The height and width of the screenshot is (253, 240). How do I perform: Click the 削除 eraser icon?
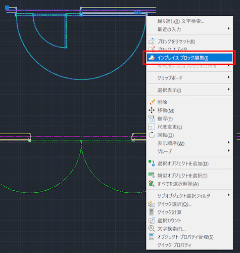coord(152,102)
